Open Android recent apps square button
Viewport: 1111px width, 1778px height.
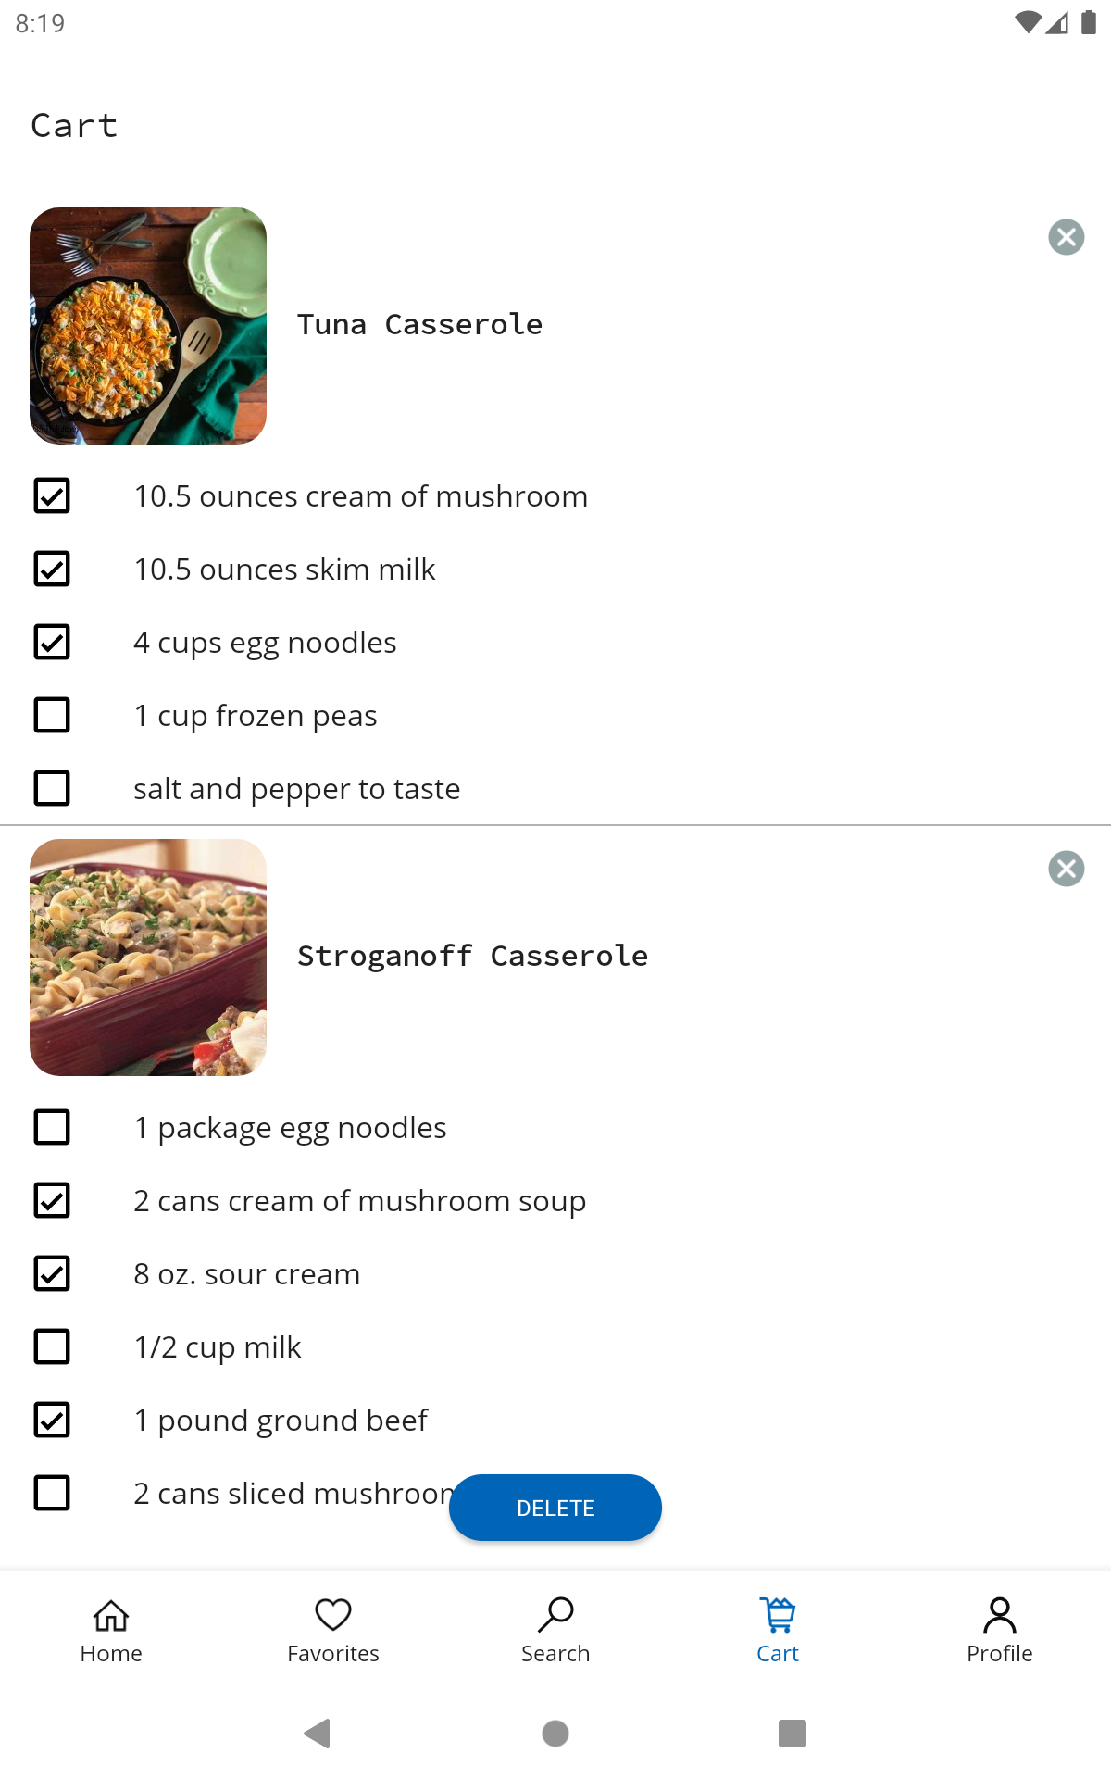[x=792, y=1733]
